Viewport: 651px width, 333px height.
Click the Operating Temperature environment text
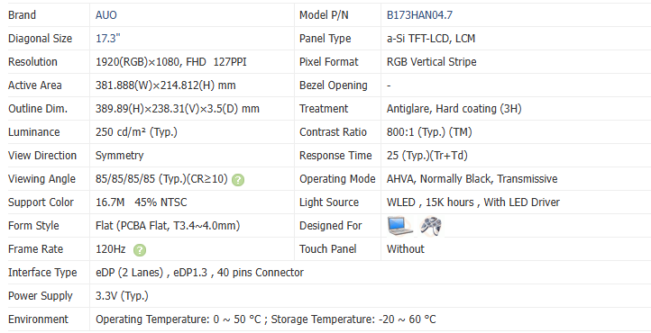click(x=266, y=319)
